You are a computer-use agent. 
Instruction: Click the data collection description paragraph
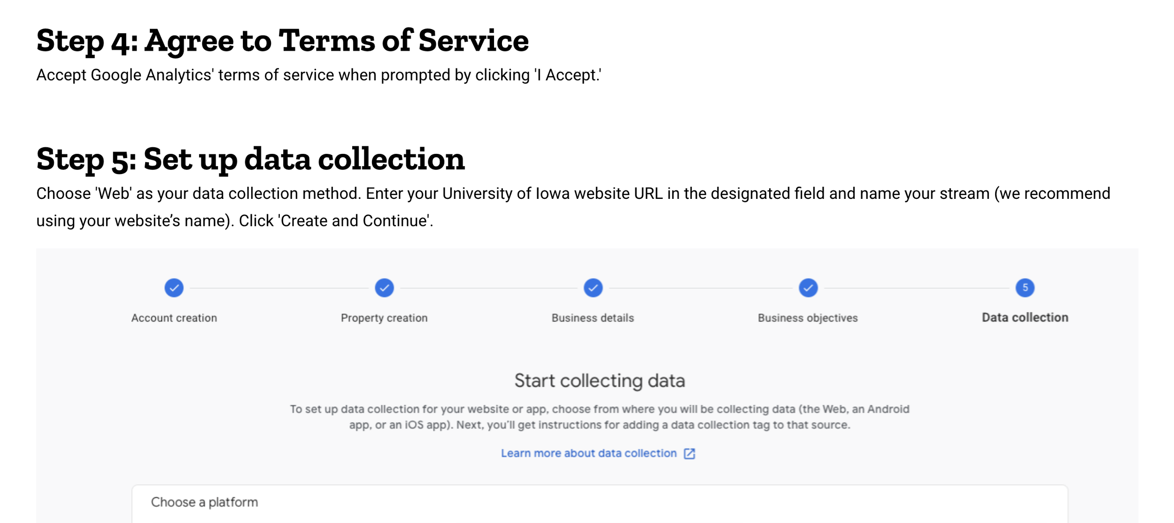click(600, 417)
